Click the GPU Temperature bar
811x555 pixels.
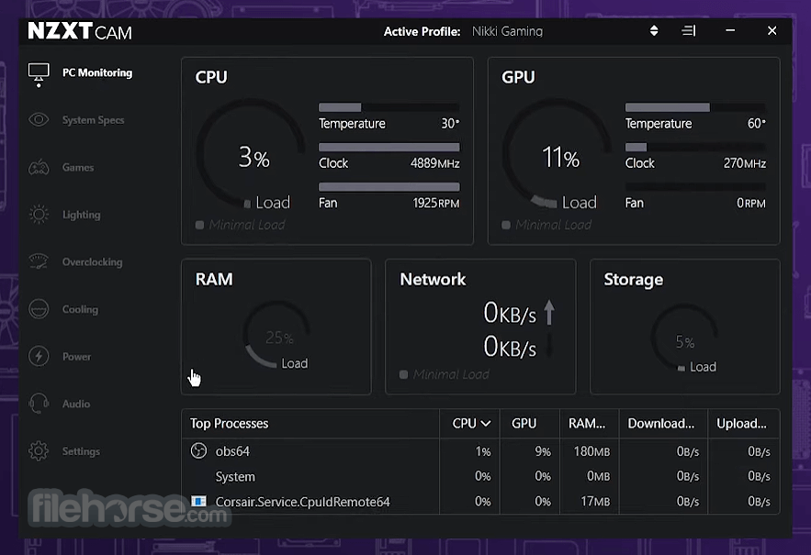[695, 107]
